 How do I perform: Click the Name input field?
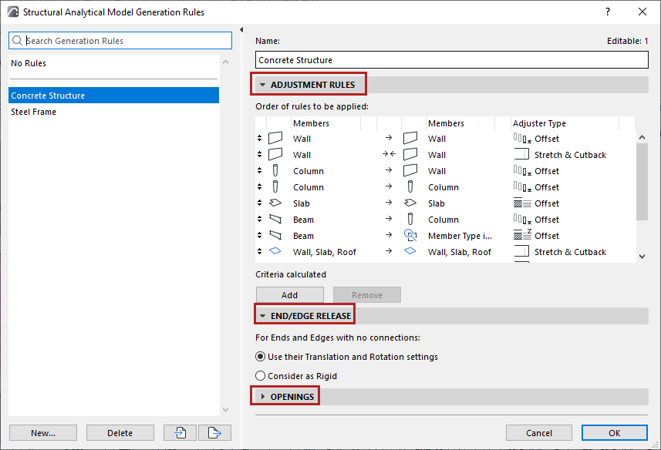452,60
